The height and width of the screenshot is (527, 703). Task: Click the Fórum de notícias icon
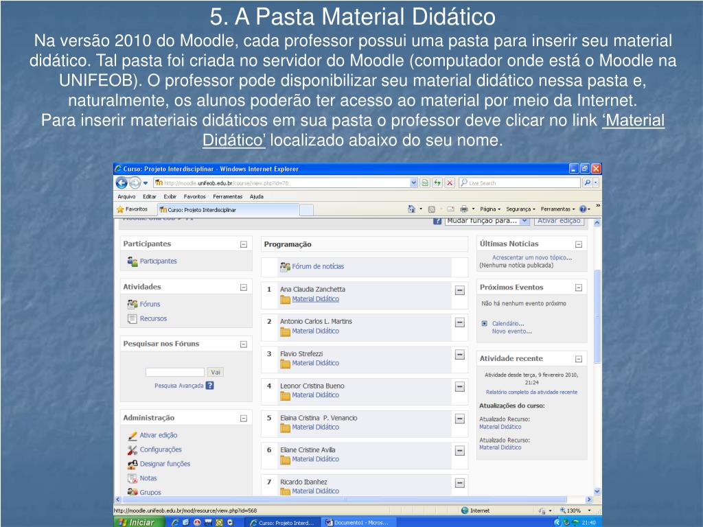pyautogui.click(x=285, y=267)
